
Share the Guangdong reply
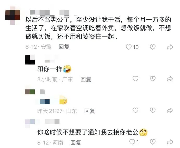pyautogui.click(x=170, y=79)
